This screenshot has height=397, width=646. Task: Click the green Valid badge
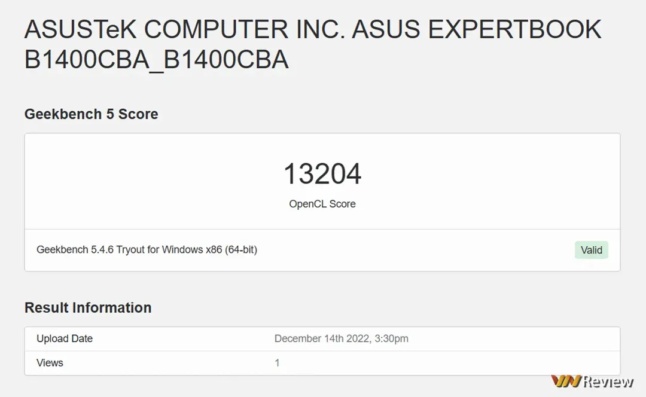click(591, 250)
